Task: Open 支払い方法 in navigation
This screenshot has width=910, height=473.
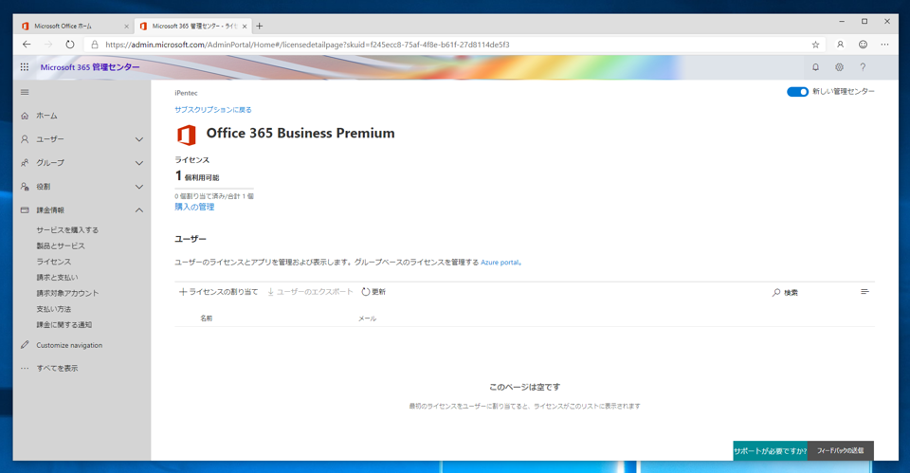Action: pos(53,309)
